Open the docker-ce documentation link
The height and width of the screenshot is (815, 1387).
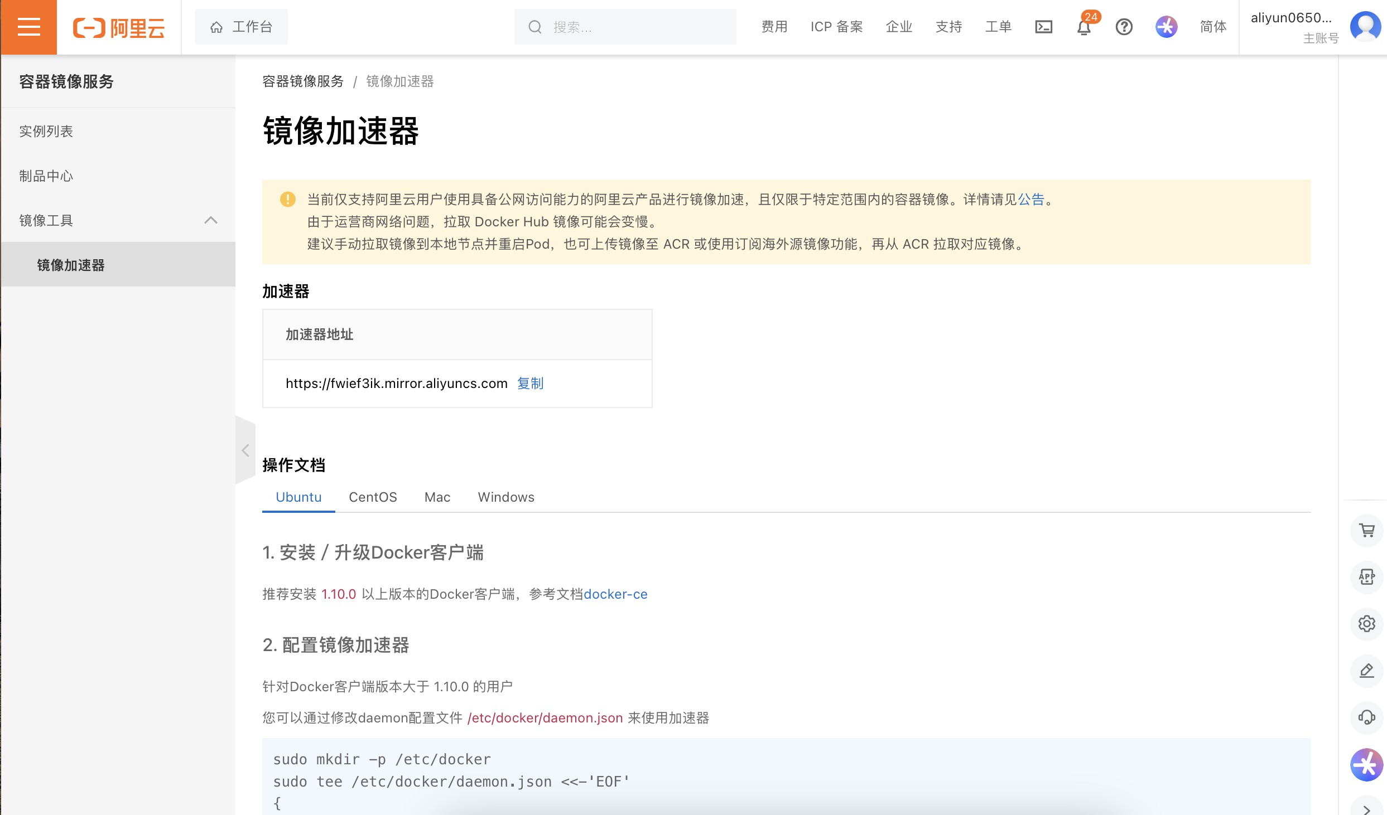click(615, 594)
